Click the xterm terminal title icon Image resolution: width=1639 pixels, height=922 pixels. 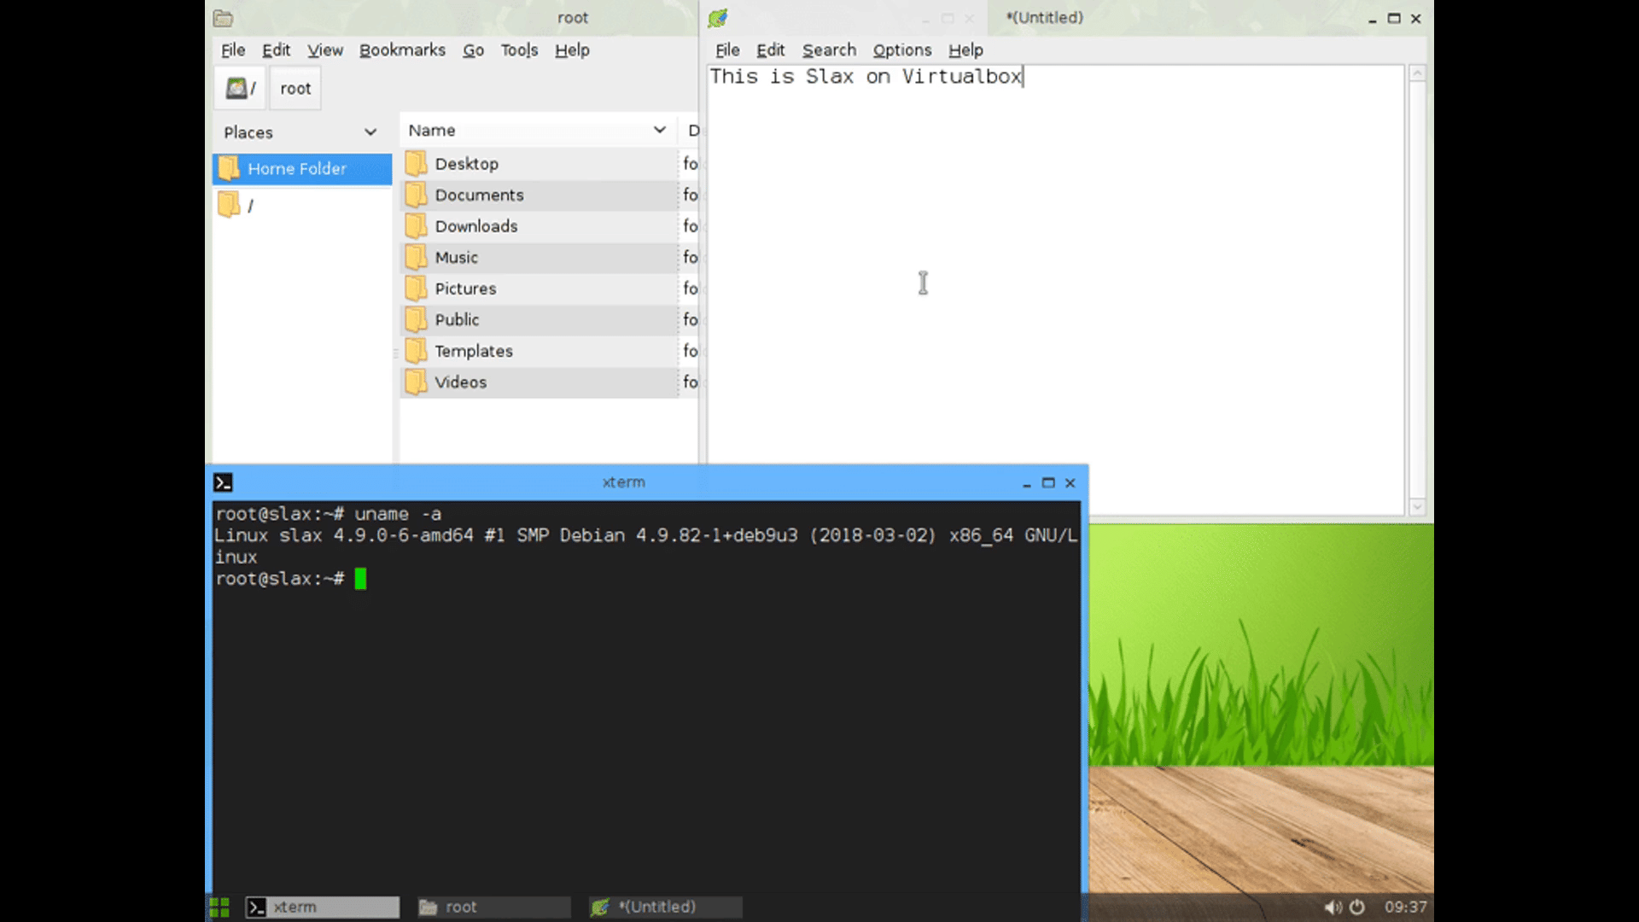223,483
